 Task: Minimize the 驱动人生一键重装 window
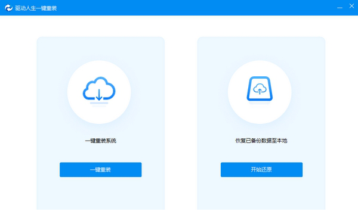pyautogui.click(x=340, y=8)
